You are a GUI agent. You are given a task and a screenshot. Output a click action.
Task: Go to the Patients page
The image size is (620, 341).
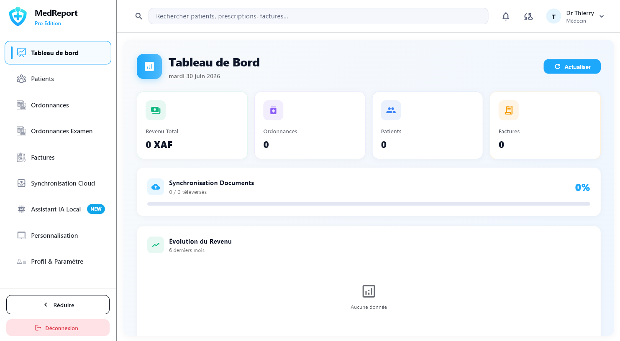[x=58, y=79]
